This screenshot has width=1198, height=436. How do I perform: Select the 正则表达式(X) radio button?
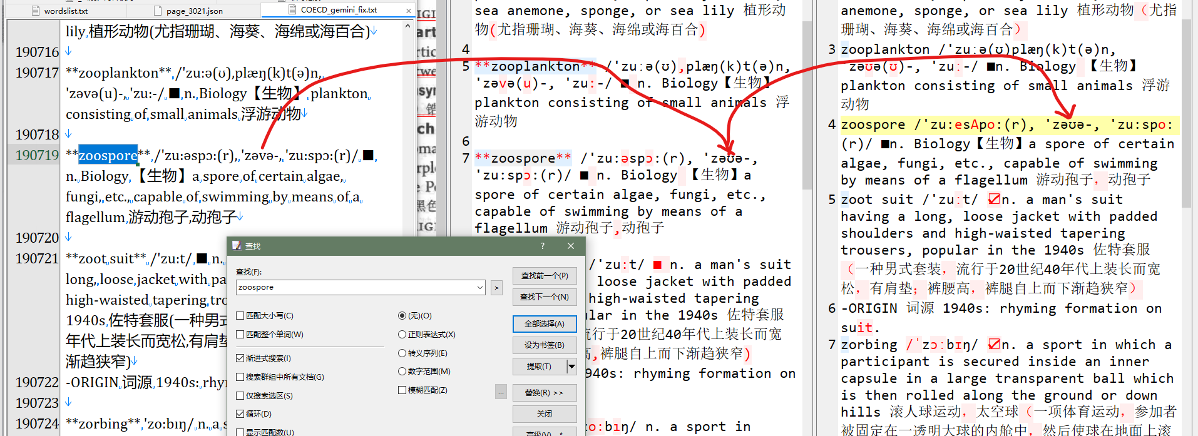(x=402, y=335)
